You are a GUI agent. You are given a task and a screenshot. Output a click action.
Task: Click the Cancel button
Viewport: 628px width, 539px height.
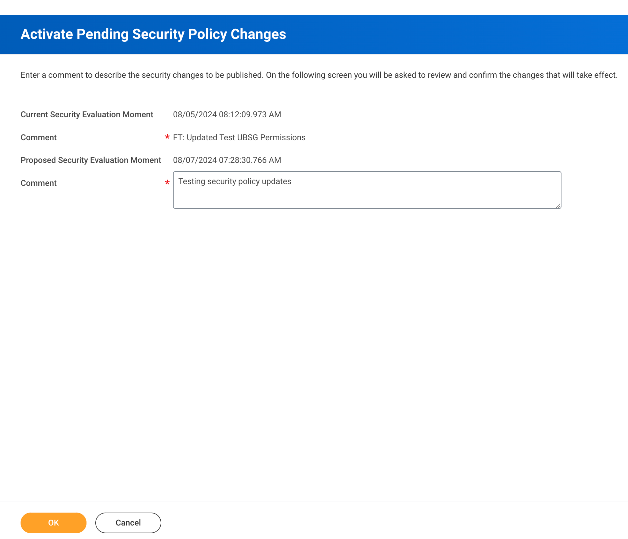coord(128,522)
